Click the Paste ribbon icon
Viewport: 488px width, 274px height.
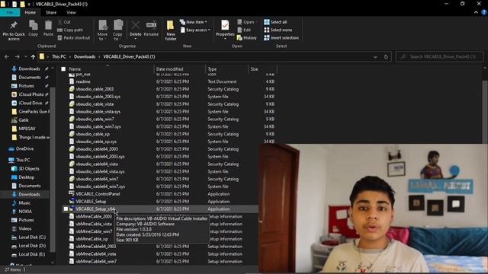(48, 25)
